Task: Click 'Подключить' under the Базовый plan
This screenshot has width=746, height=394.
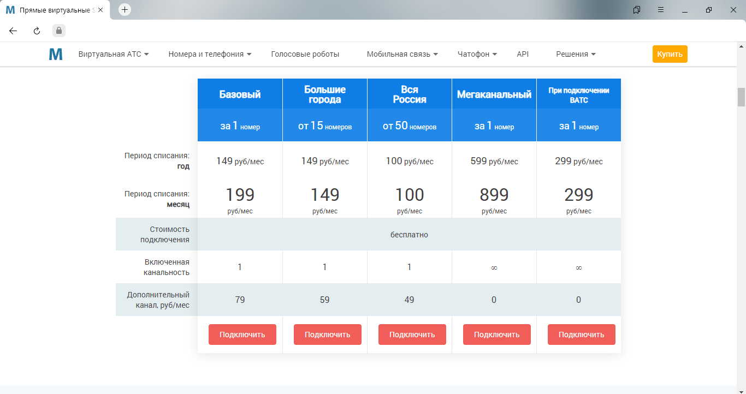Action: (242, 335)
